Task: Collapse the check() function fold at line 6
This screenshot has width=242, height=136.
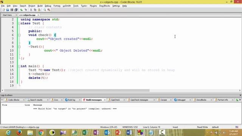Action: coord(19,35)
